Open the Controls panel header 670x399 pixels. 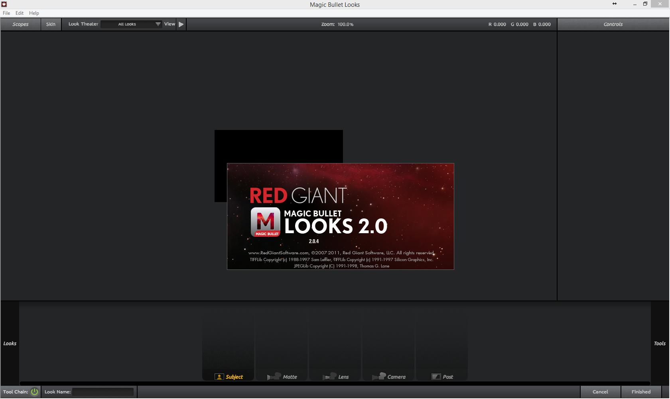[x=613, y=24]
